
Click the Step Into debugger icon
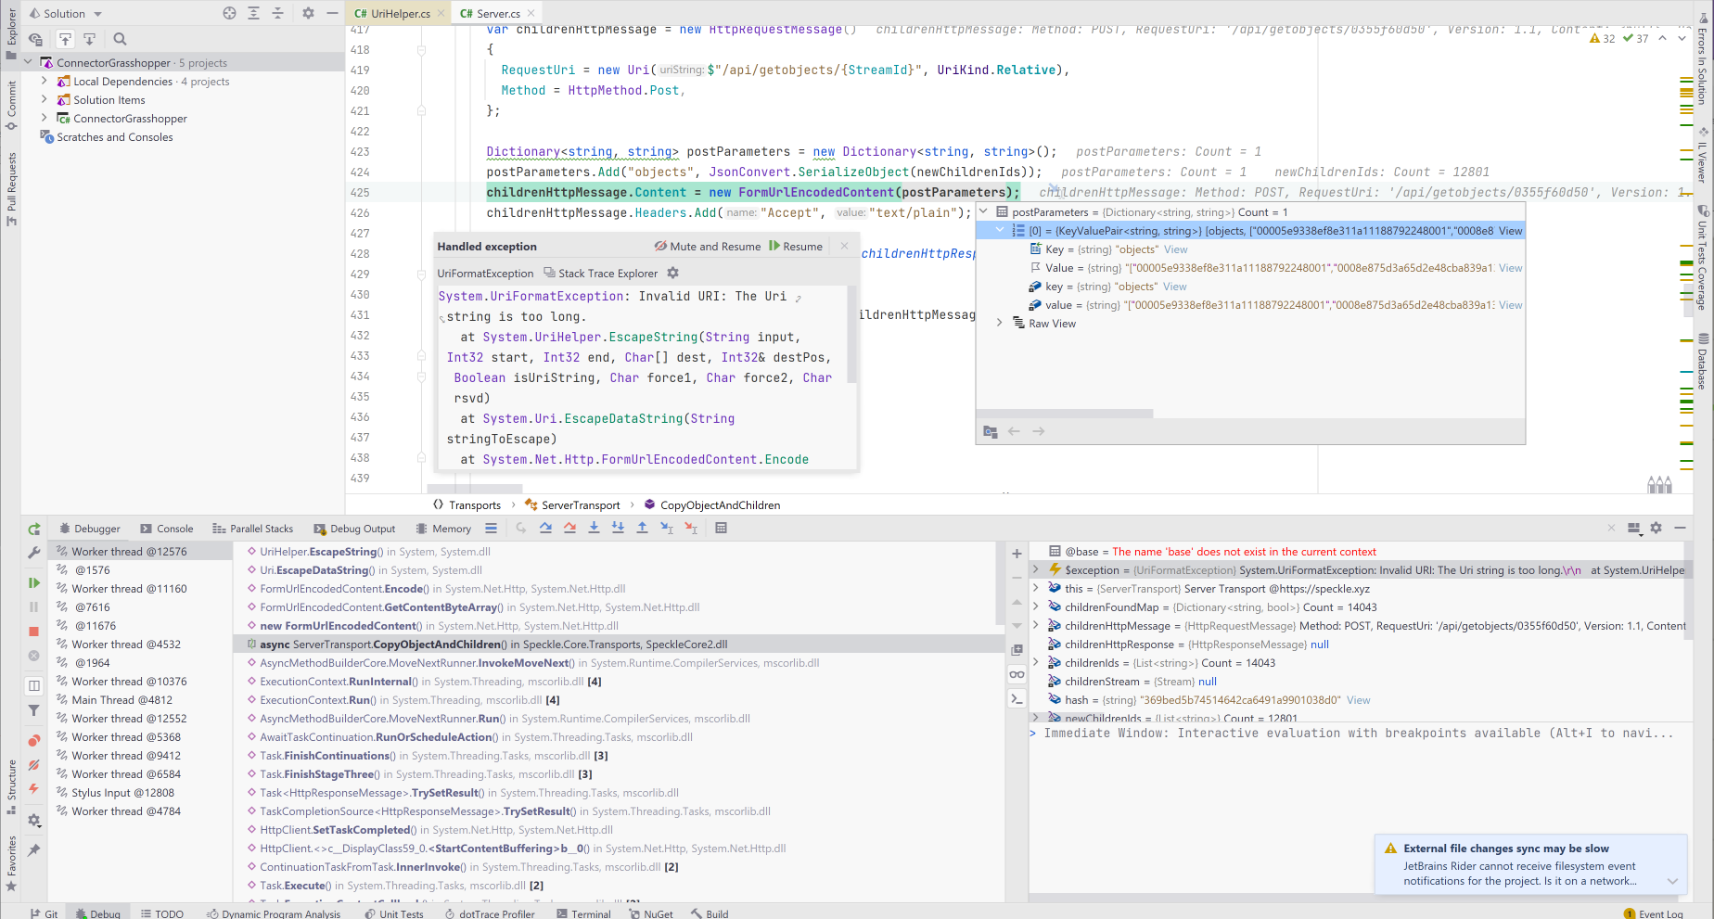click(593, 528)
